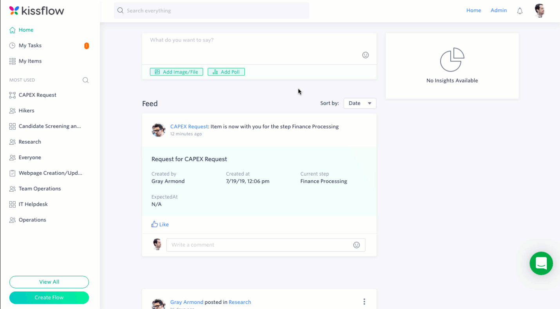Click the Webpage Creation clipboard icon

tap(13, 173)
